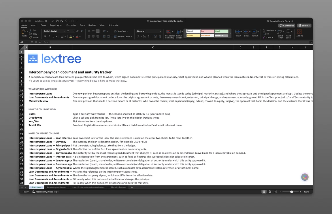The height and width of the screenshot is (214, 332).
Task: Toggle the AutoSave switch
Action: click(46, 21)
